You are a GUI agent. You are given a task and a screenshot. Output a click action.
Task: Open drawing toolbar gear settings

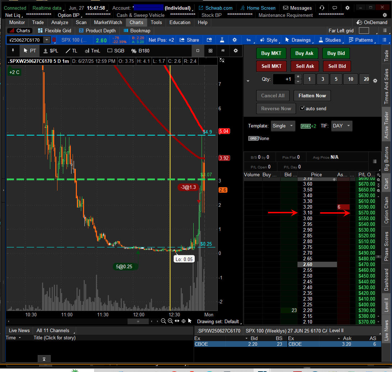[235, 51]
